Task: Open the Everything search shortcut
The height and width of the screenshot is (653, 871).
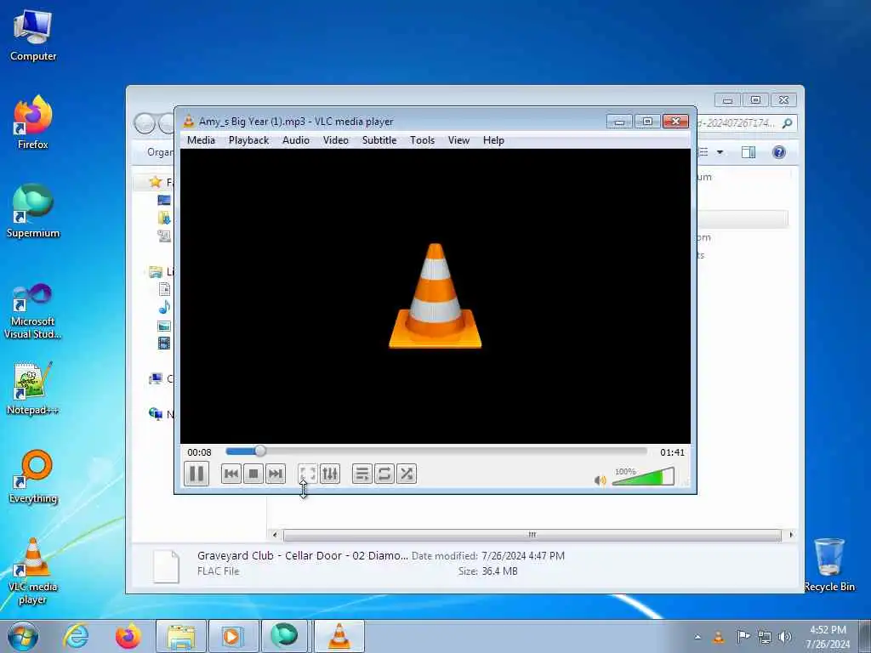Action: tap(33, 476)
